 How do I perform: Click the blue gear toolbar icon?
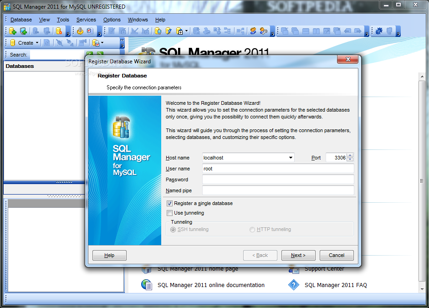click(379, 31)
